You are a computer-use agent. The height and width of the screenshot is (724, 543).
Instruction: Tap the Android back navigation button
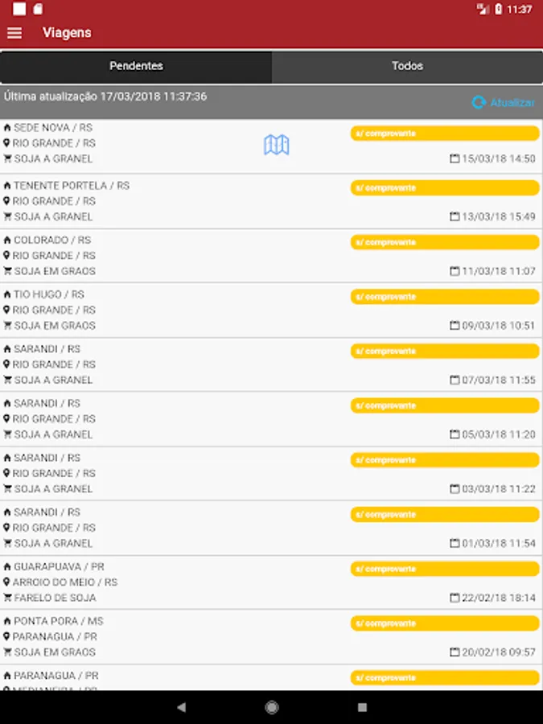pyautogui.click(x=181, y=707)
